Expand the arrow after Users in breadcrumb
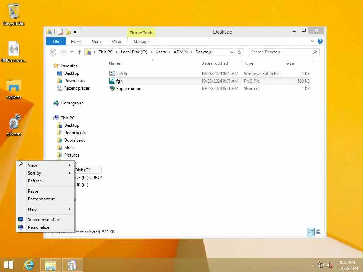363x272 pixels. tap(170, 52)
